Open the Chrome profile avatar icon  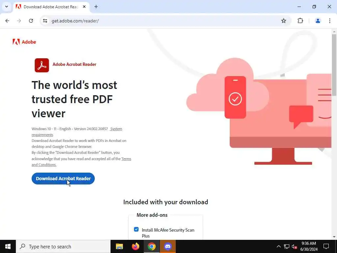tap(318, 21)
